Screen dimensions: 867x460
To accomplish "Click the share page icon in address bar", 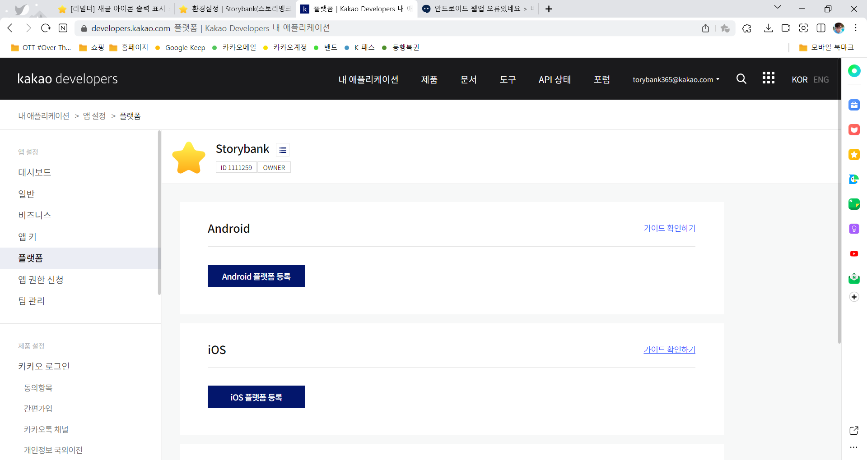I will 705,28.
